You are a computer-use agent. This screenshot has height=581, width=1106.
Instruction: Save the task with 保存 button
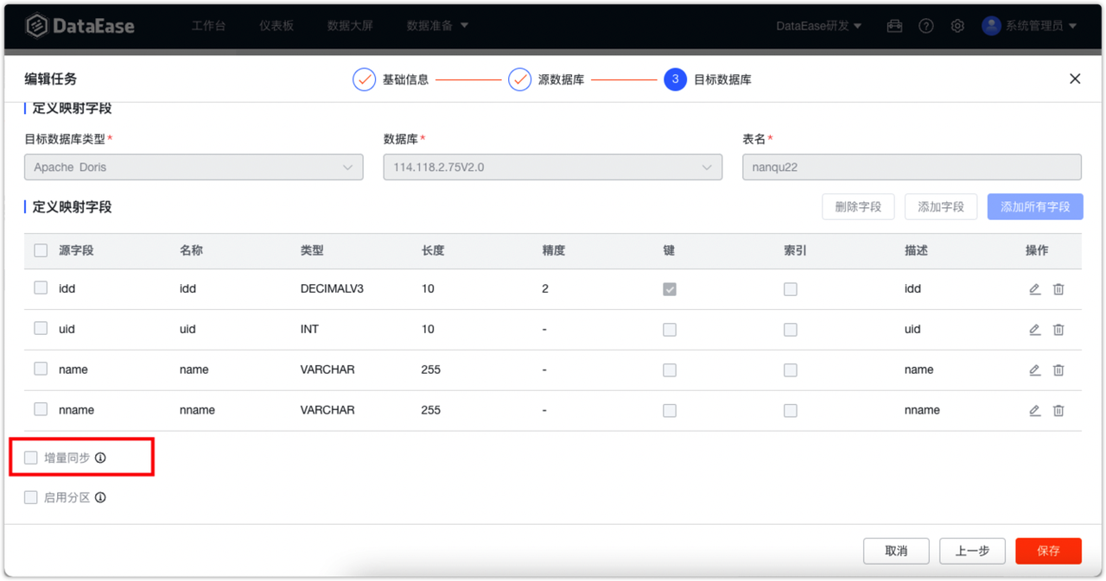1048,551
